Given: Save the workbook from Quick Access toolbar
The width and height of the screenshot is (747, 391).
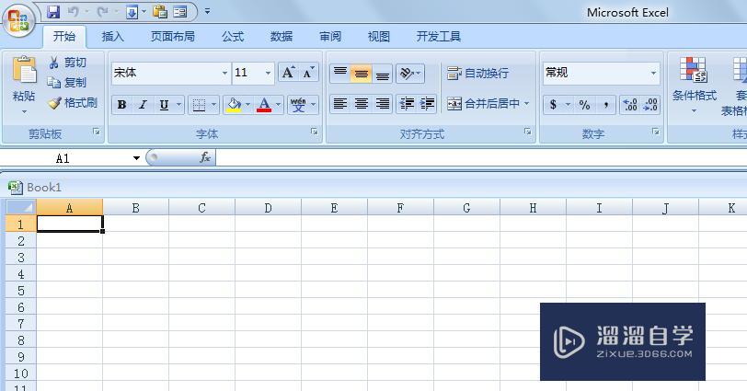Looking at the screenshot, I should pyautogui.click(x=52, y=12).
